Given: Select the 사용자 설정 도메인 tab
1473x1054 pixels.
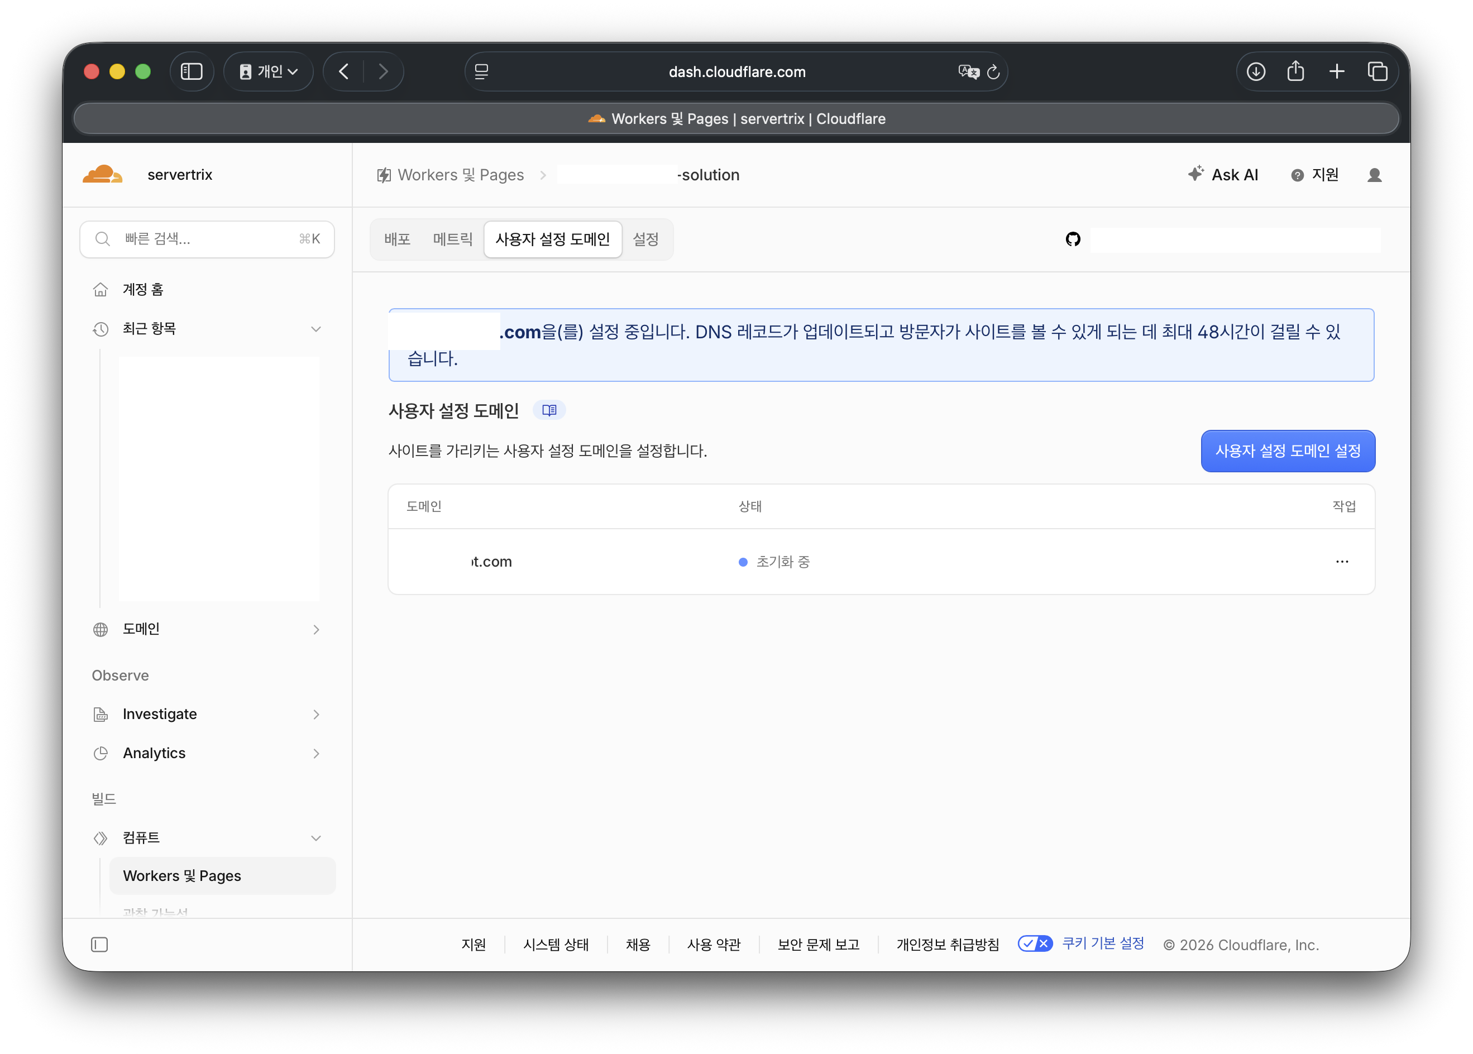Looking at the screenshot, I should [x=552, y=239].
